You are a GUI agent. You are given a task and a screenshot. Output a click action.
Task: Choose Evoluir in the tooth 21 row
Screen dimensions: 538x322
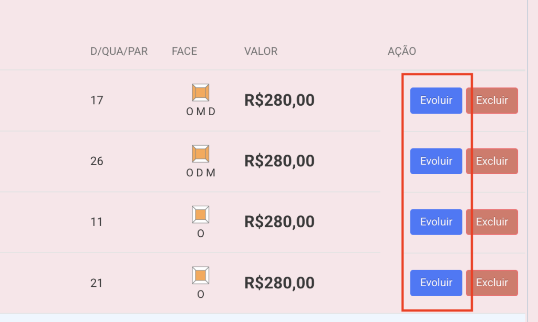tap(436, 283)
